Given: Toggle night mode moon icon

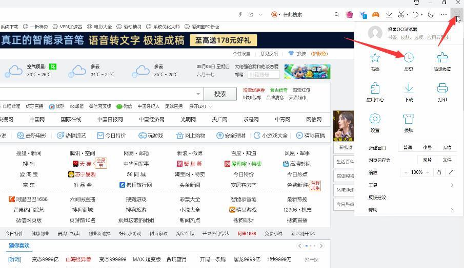Looking at the screenshot, I should 431,14.
